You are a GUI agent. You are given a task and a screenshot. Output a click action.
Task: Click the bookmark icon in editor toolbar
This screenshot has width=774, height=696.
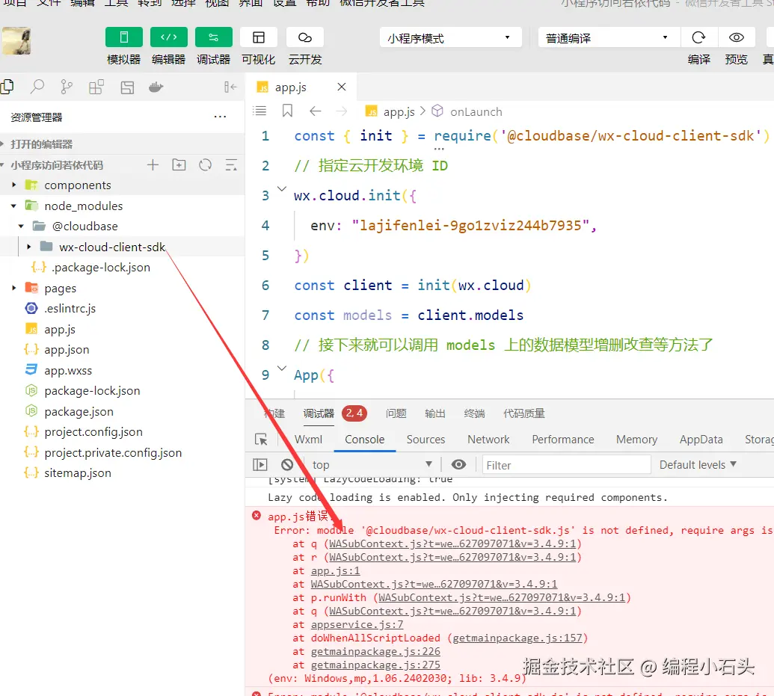click(287, 111)
